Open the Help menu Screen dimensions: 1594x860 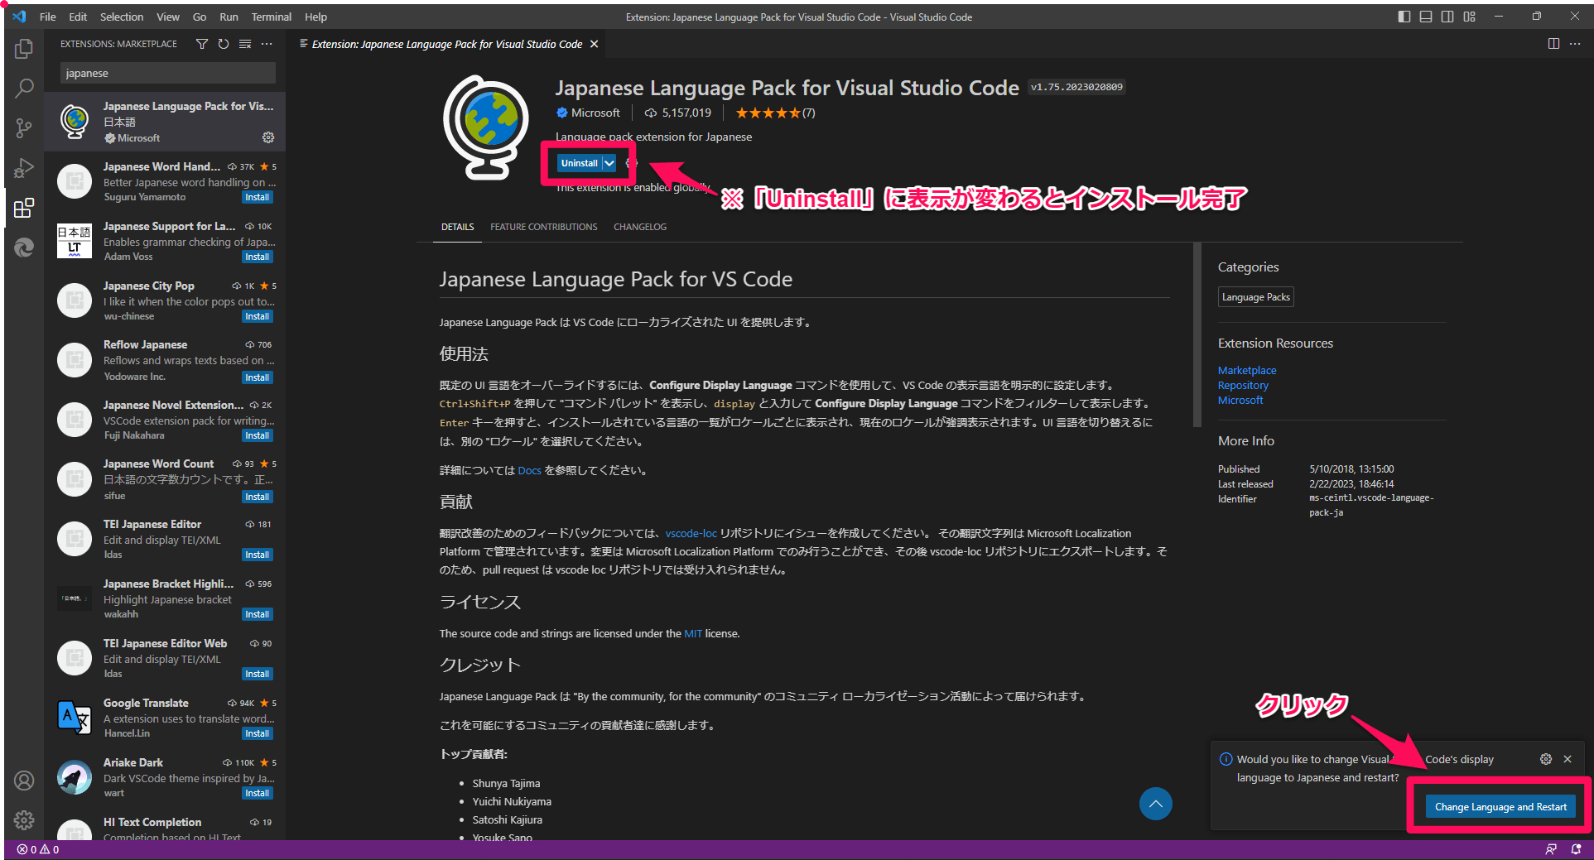315,17
